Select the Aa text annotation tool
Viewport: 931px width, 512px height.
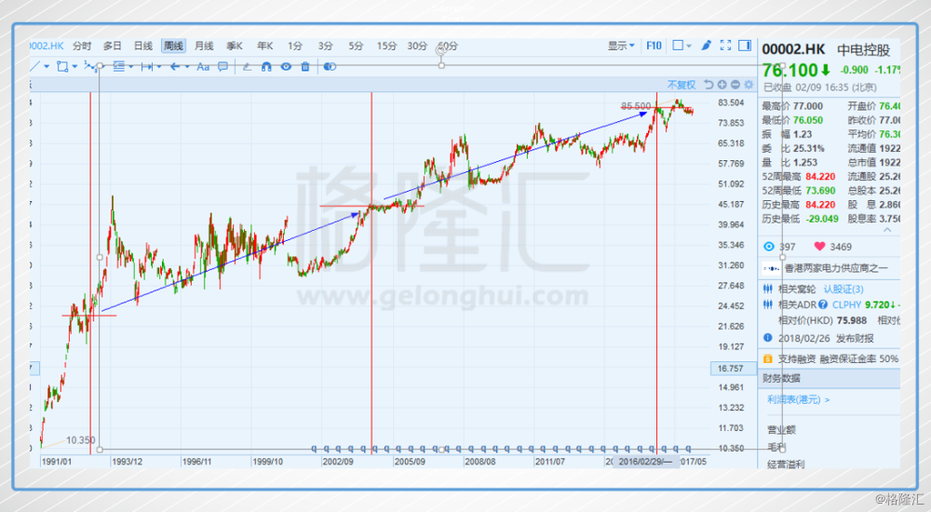203,66
